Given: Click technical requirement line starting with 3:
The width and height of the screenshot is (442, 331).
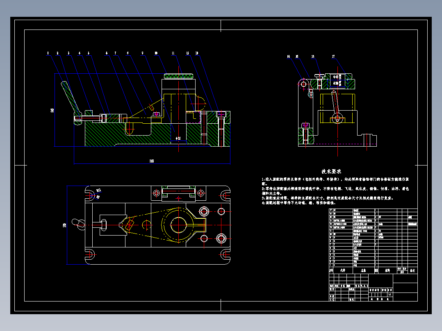Looking at the screenshot, I should [327, 198].
